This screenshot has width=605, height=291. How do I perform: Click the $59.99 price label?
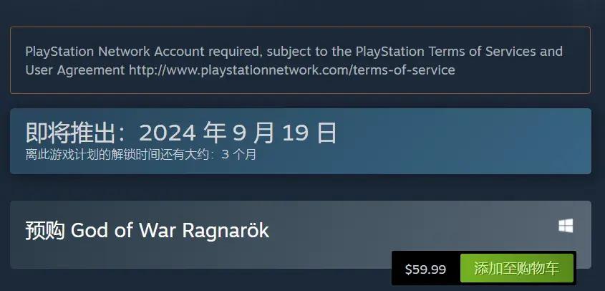[425, 269]
